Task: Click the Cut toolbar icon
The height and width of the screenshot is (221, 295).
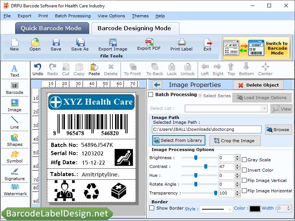Action: (66, 70)
